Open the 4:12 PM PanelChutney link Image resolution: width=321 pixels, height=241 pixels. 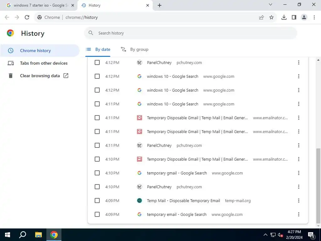(159, 62)
